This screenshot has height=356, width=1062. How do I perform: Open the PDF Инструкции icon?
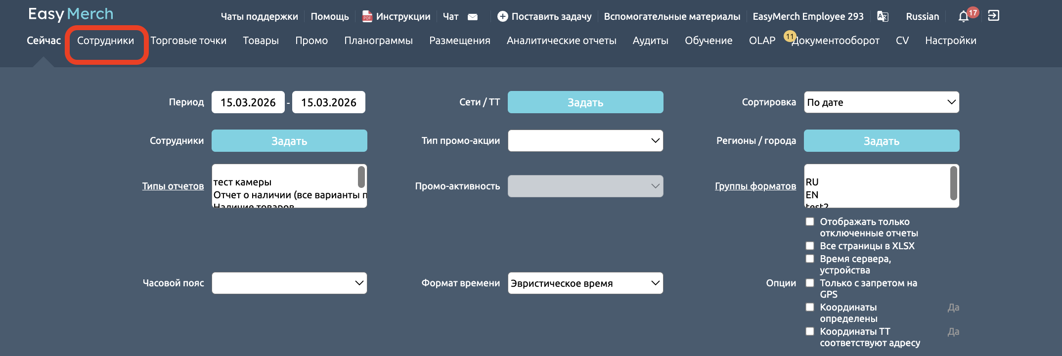coord(367,17)
